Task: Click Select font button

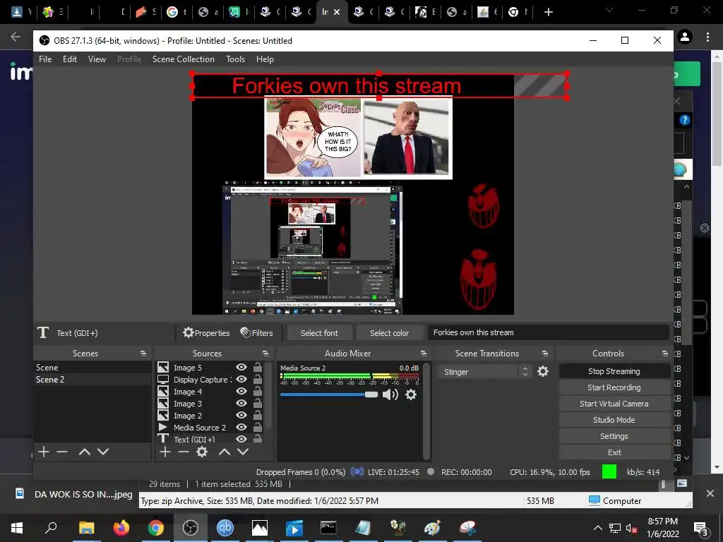Action: (x=319, y=333)
